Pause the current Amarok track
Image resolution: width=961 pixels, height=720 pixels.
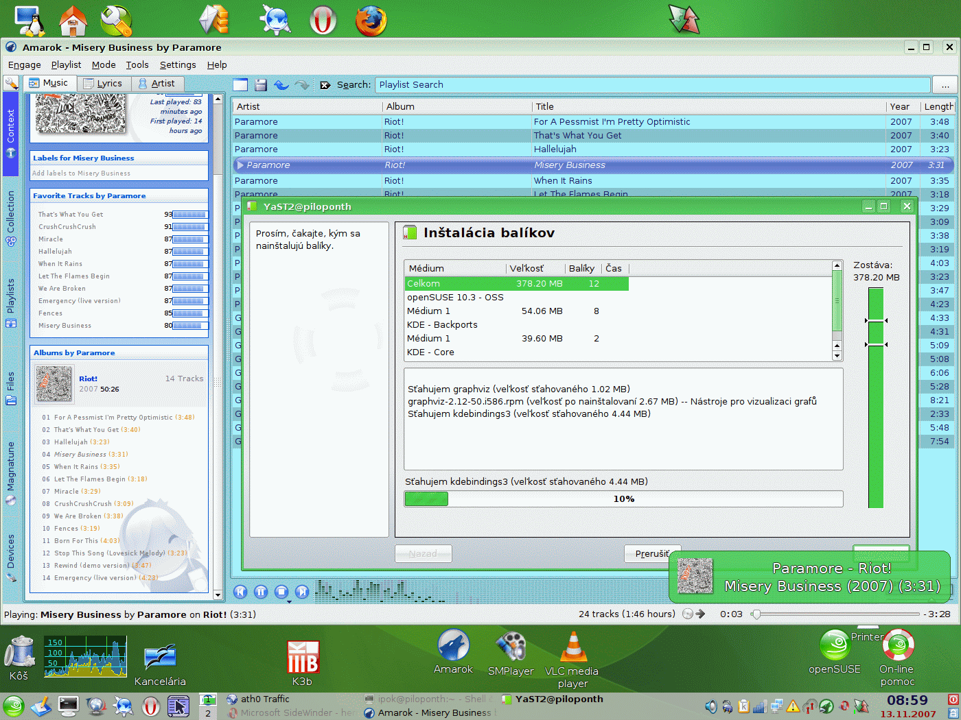pyautogui.click(x=261, y=591)
